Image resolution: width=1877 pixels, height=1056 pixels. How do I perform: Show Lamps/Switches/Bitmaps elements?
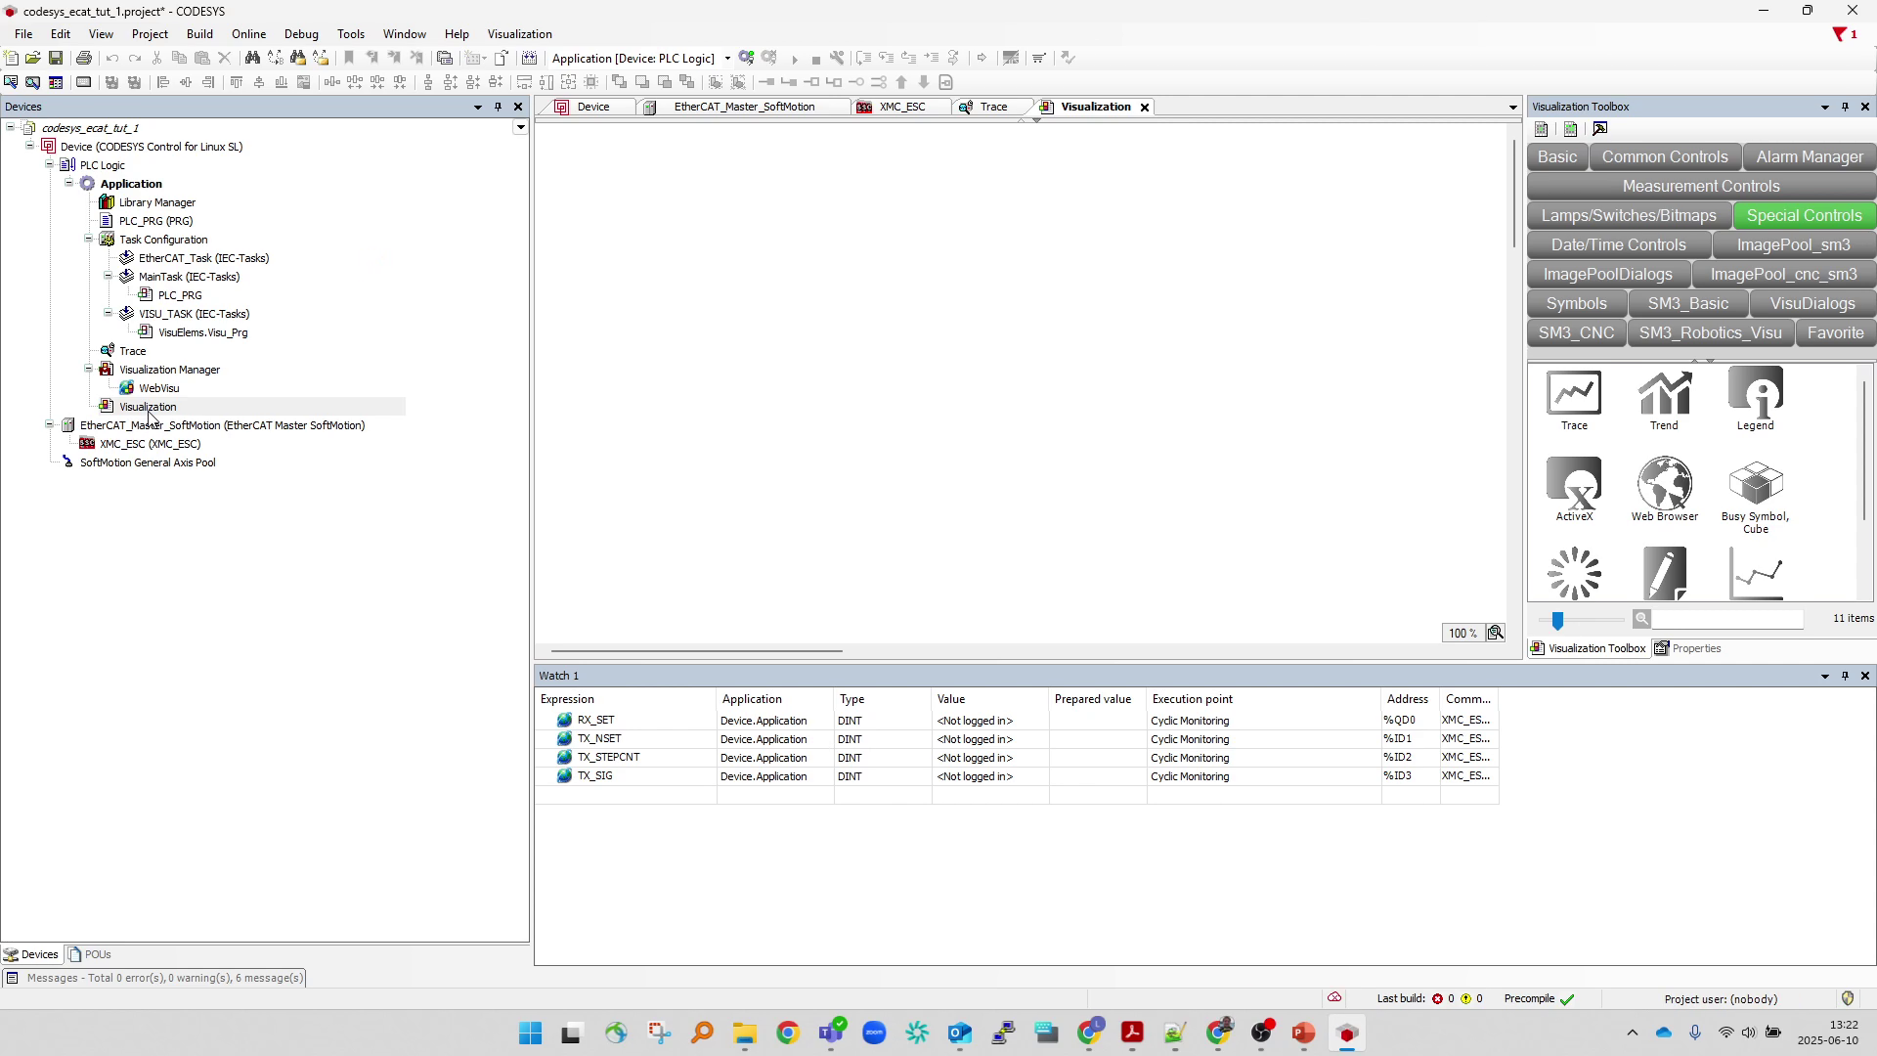[x=1628, y=215]
